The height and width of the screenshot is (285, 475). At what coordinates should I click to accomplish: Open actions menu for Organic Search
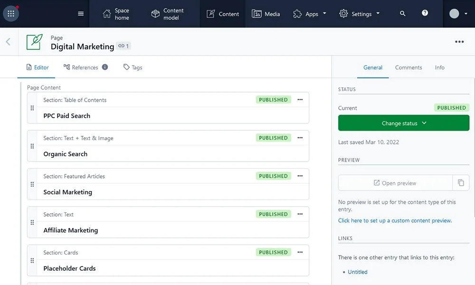tap(300, 138)
